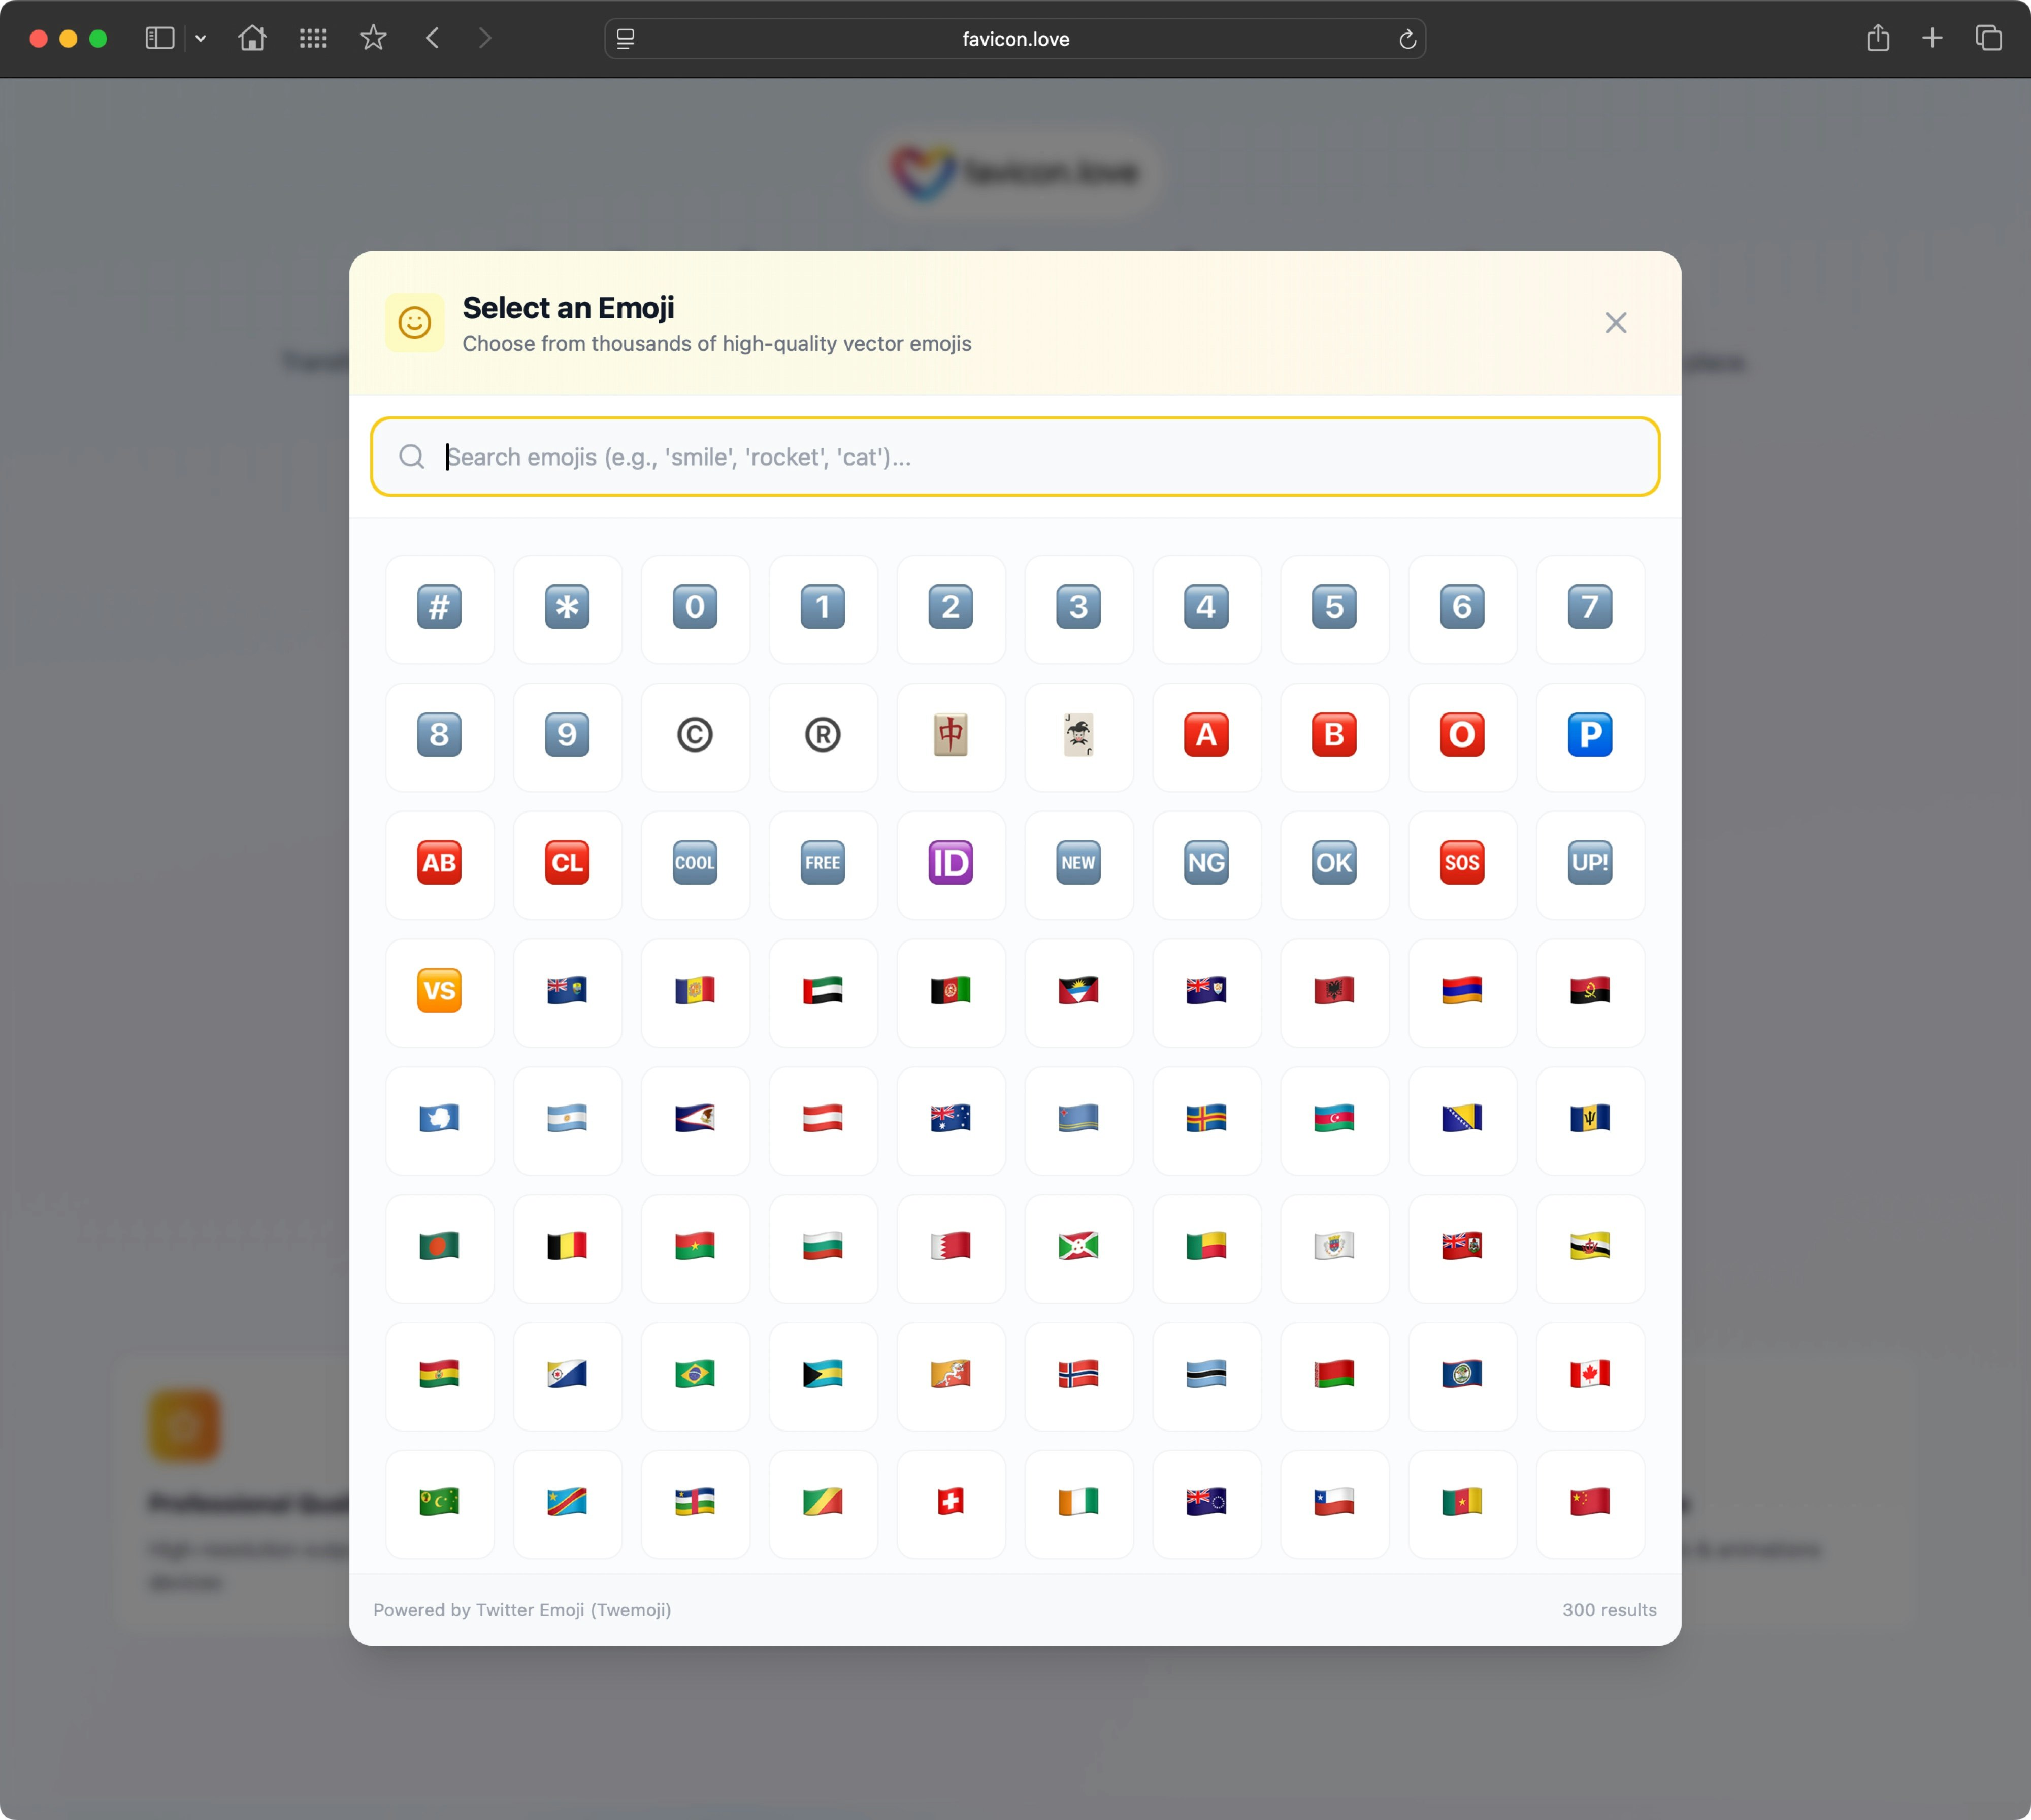Select the VS button emoji
This screenshot has height=1820, width=2031.
439,992
